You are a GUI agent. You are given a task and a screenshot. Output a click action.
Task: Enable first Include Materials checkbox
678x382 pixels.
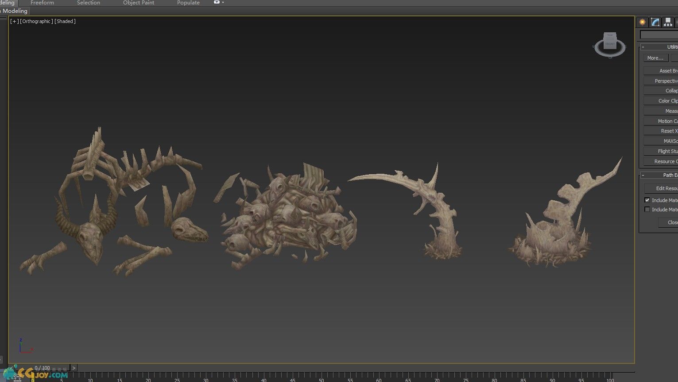click(647, 200)
